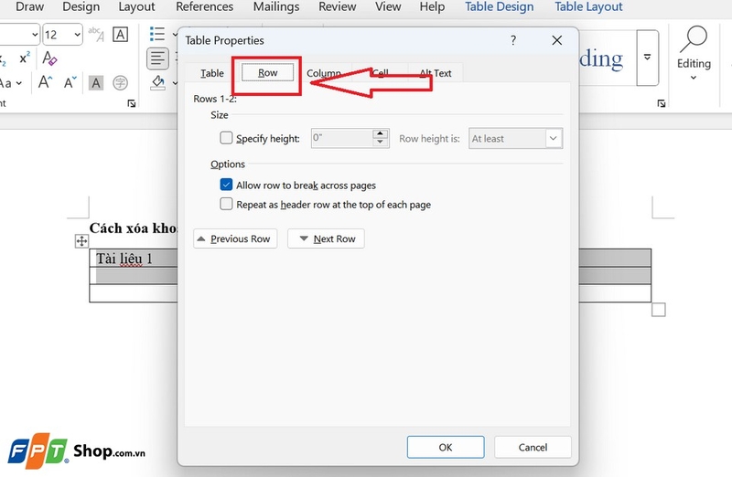Increase font size icon
732x477 pixels.
[x=45, y=82]
